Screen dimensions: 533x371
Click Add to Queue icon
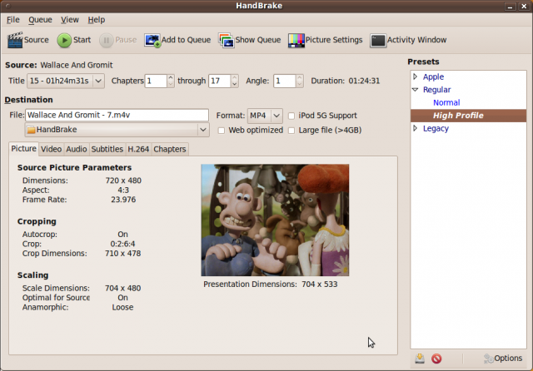tap(152, 40)
